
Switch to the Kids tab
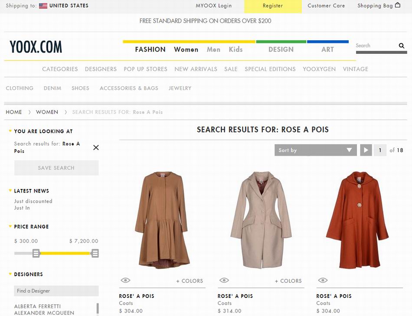235,49
